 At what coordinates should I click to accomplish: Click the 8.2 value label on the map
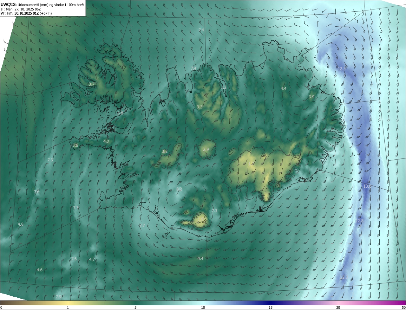click(179, 189)
